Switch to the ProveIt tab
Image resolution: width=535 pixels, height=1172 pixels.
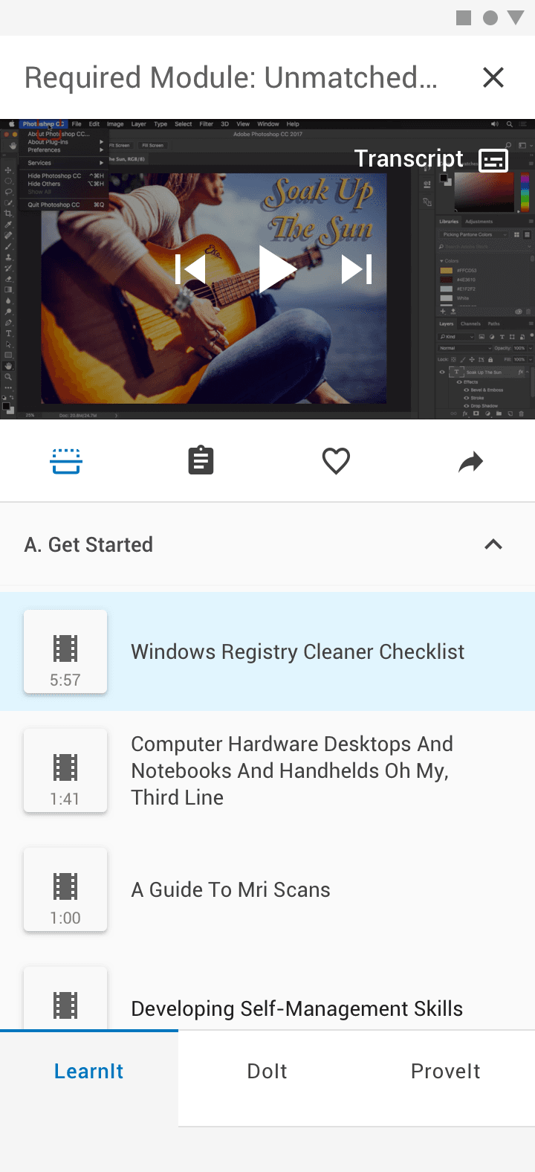(x=446, y=1071)
